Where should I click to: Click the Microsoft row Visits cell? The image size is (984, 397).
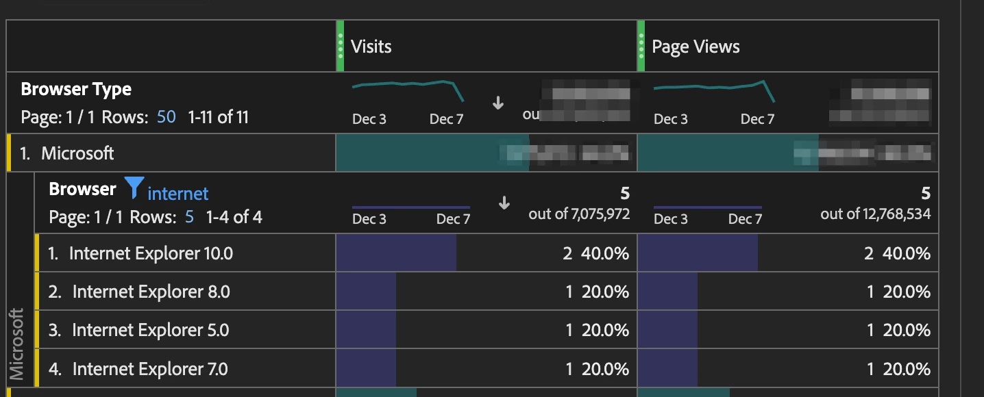[x=487, y=153]
